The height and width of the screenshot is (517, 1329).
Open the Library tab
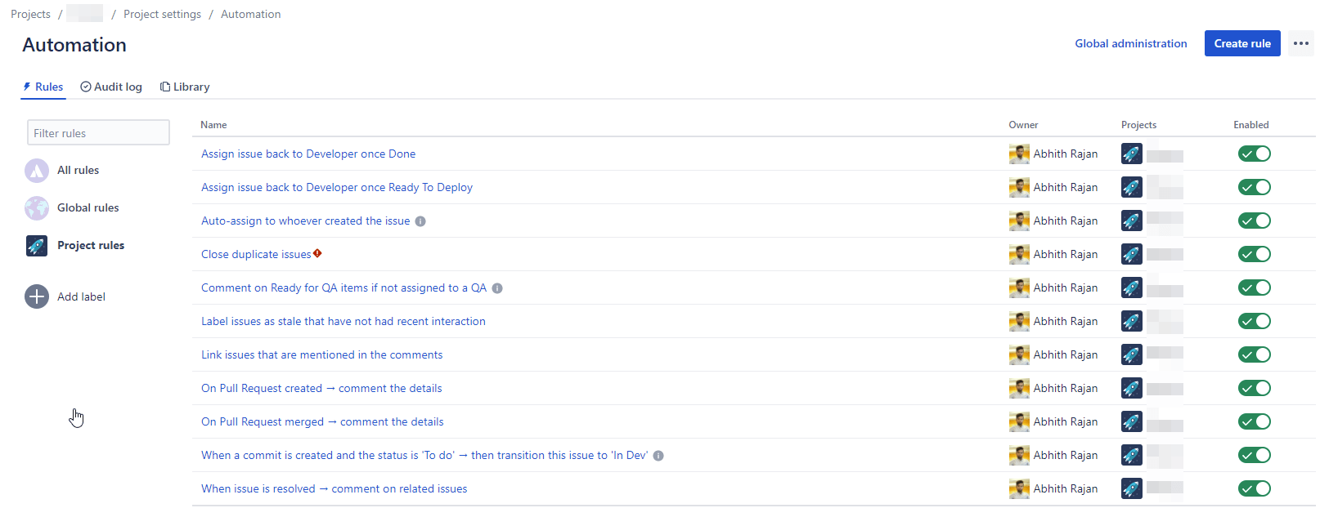pyautogui.click(x=185, y=87)
